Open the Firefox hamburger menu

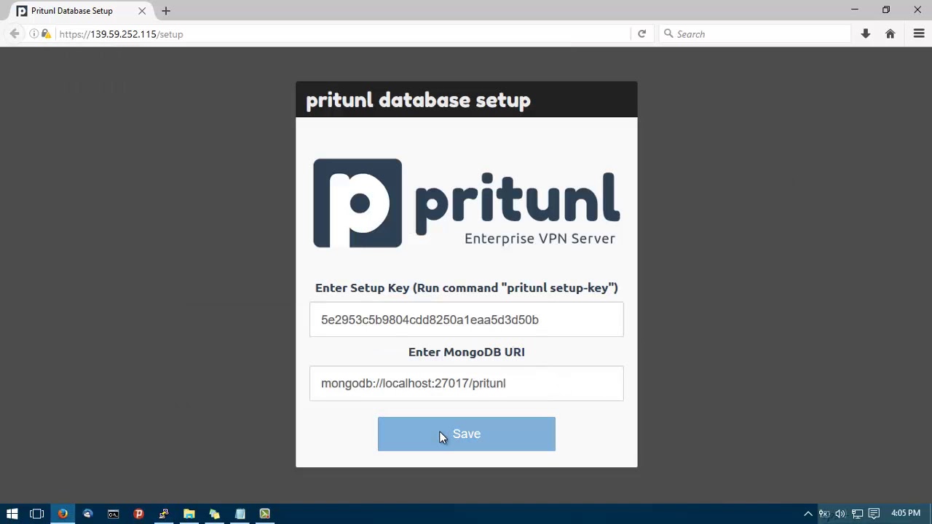pyautogui.click(x=919, y=33)
